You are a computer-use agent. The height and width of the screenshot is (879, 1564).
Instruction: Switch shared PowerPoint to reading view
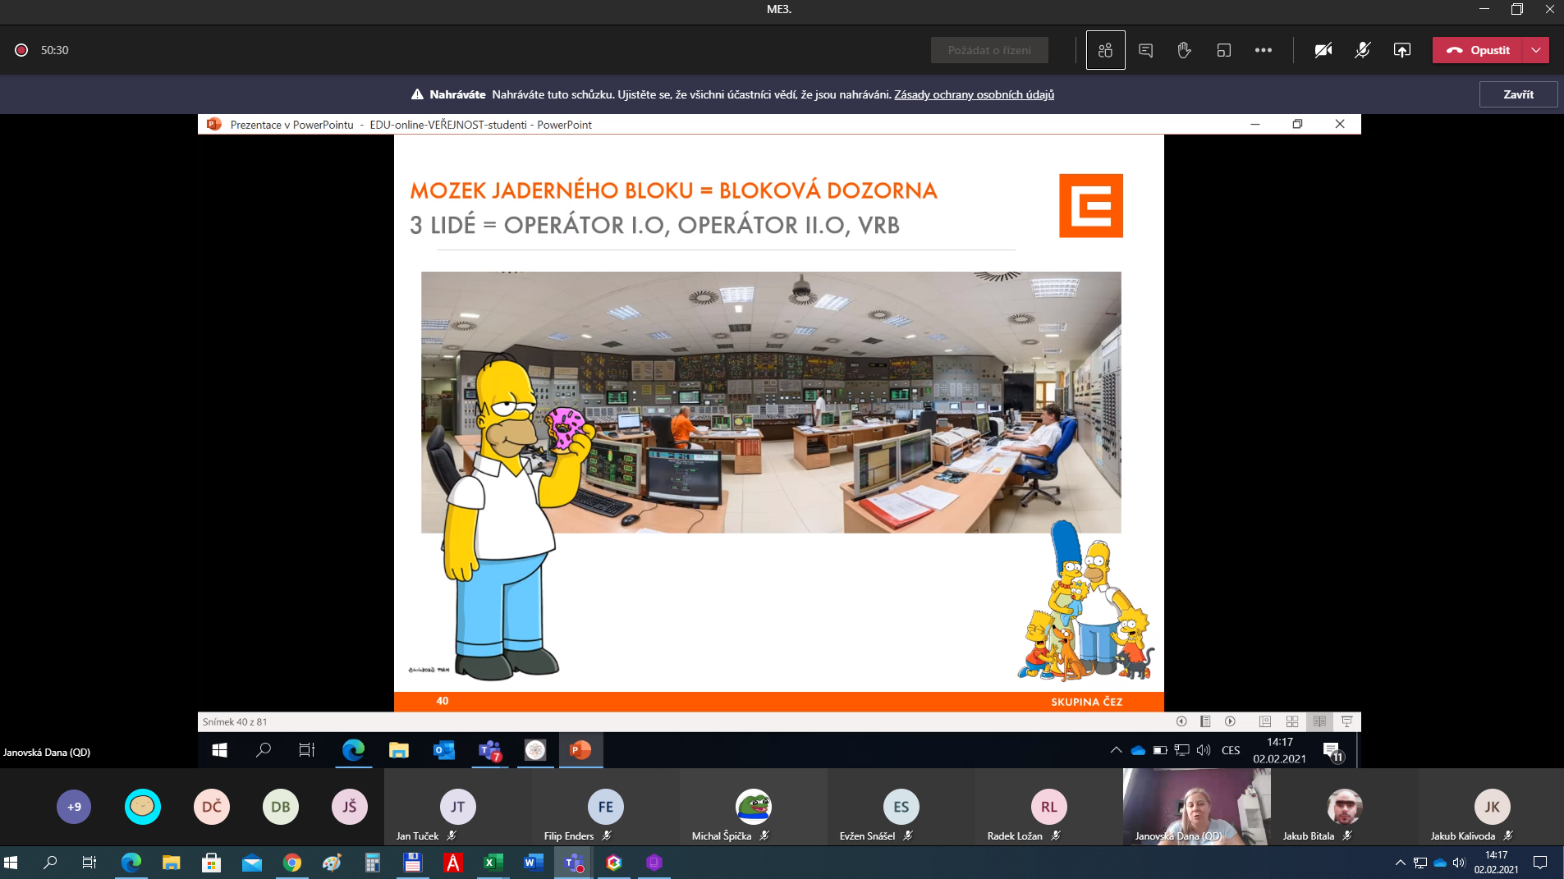(x=1319, y=721)
